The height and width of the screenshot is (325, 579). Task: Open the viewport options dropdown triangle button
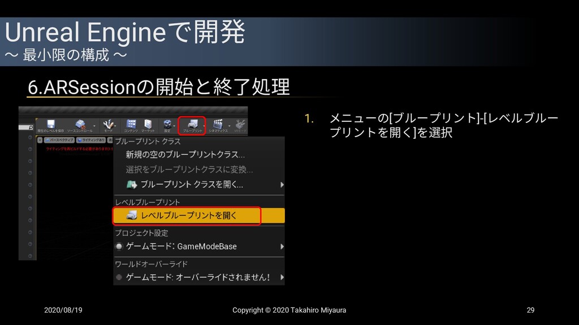(x=40, y=140)
